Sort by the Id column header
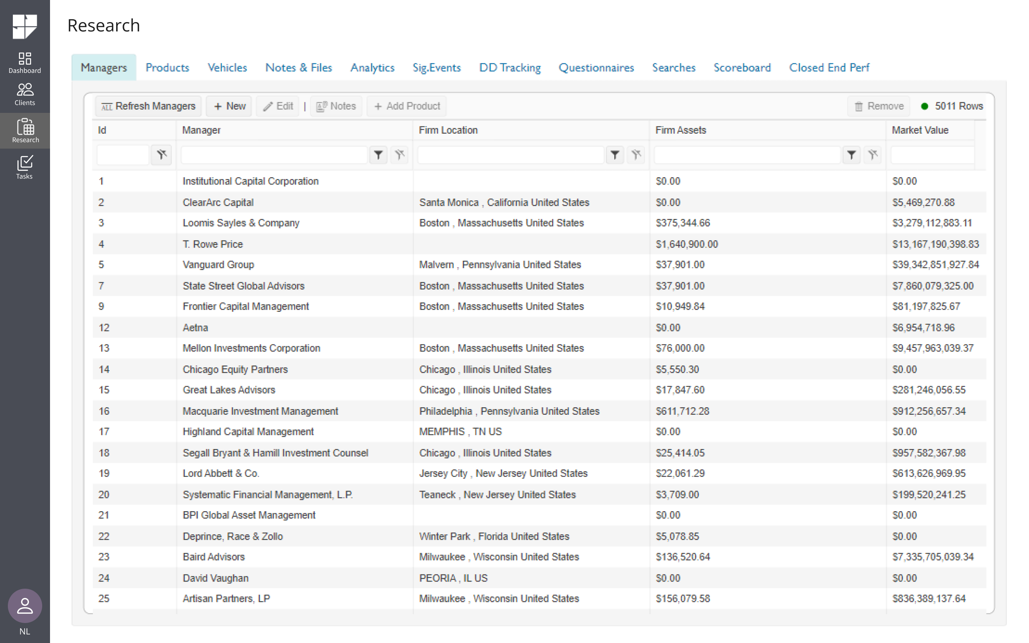 (134, 130)
